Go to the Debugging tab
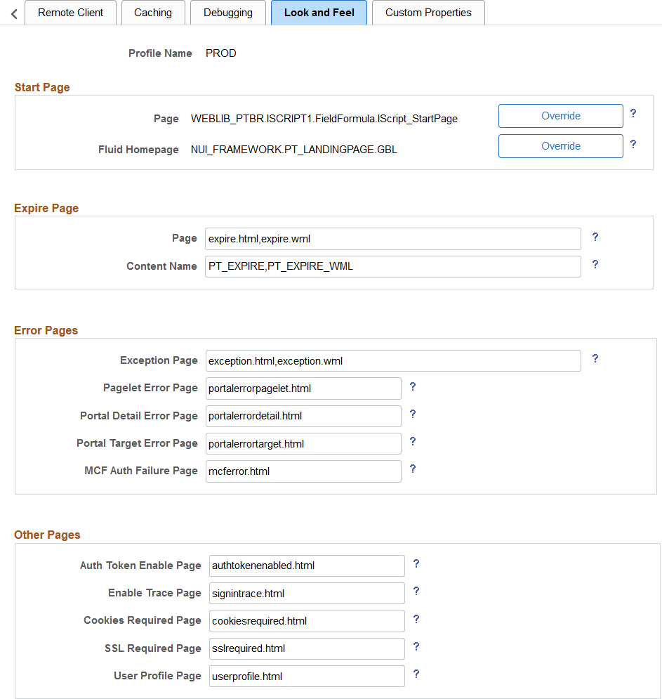Screen dimensions: 662x699 pyautogui.click(x=228, y=13)
